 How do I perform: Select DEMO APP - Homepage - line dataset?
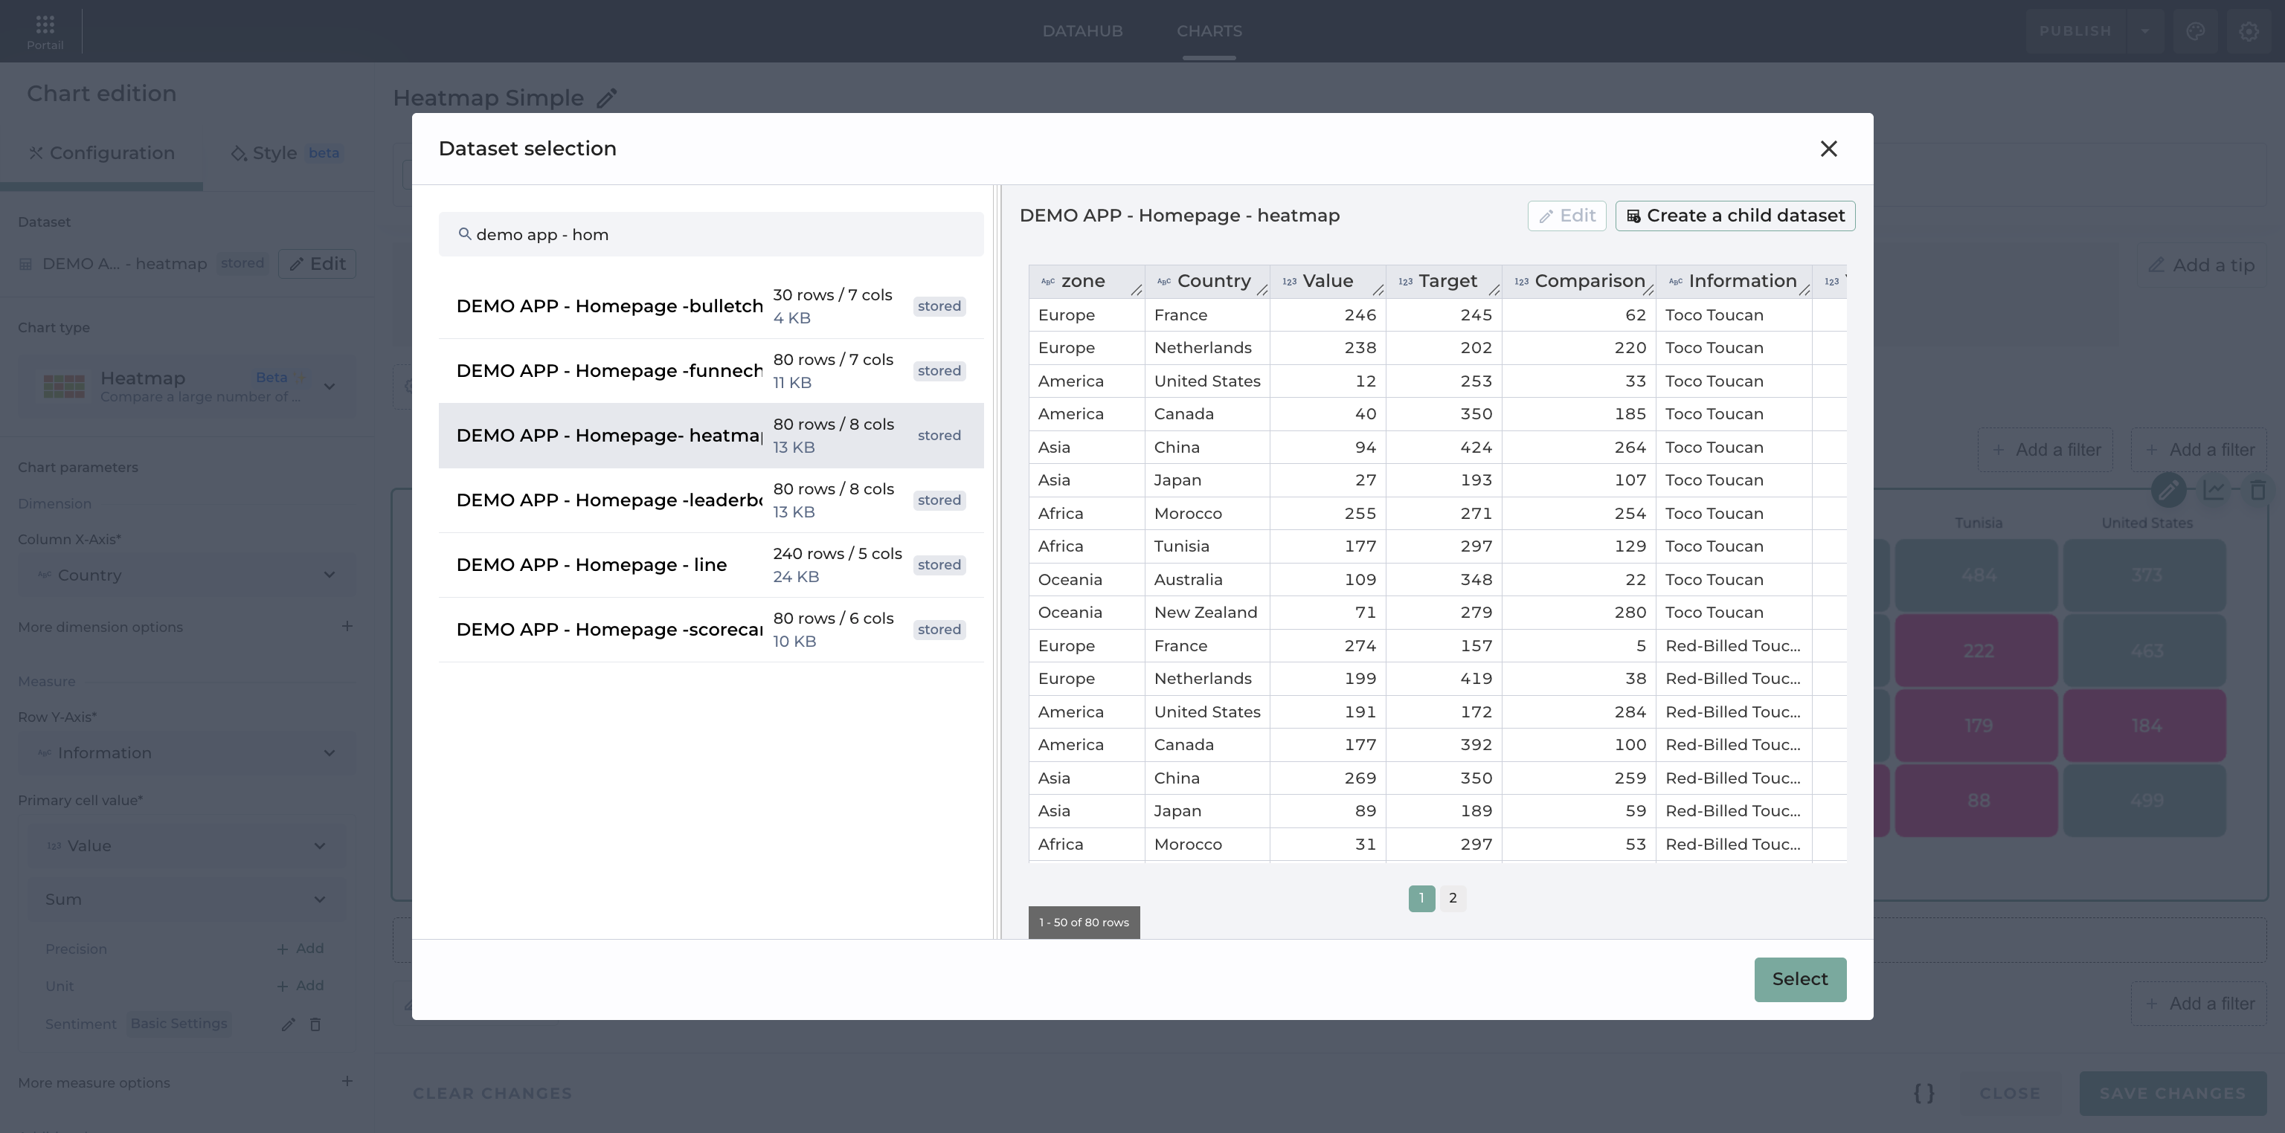710,565
